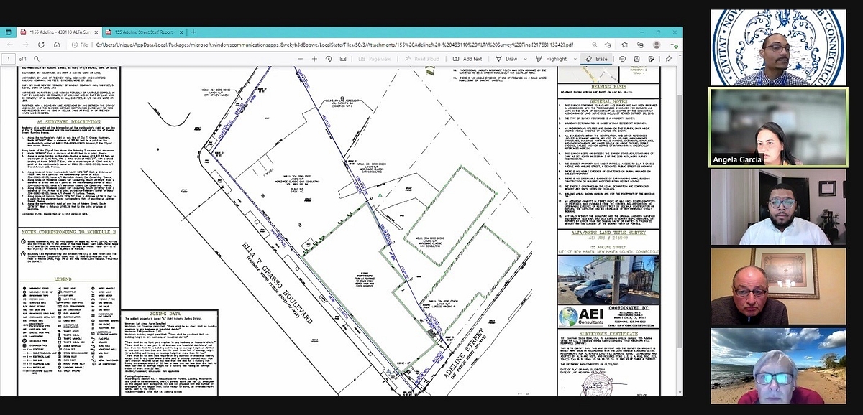Image resolution: width=863 pixels, height=415 pixels.
Task: Toggle the Erase tool
Action: pos(597,59)
